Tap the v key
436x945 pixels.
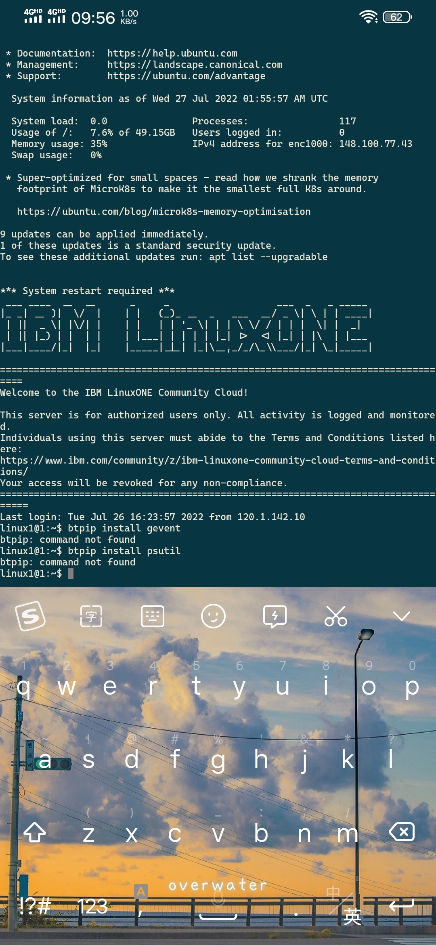(218, 834)
